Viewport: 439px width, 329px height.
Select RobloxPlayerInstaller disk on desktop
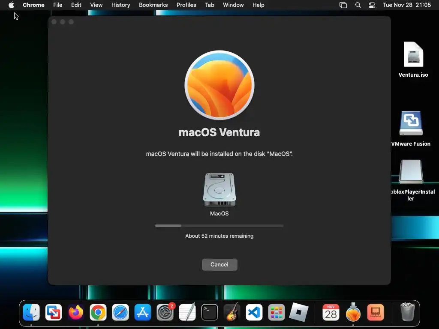click(411, 180)
